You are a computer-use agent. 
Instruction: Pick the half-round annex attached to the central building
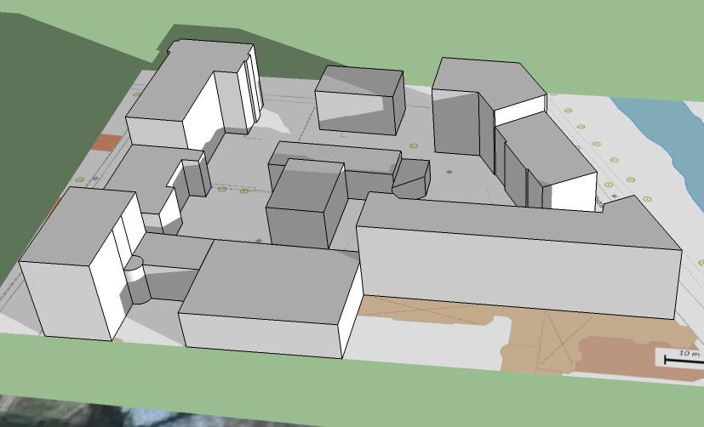point(412,179)
